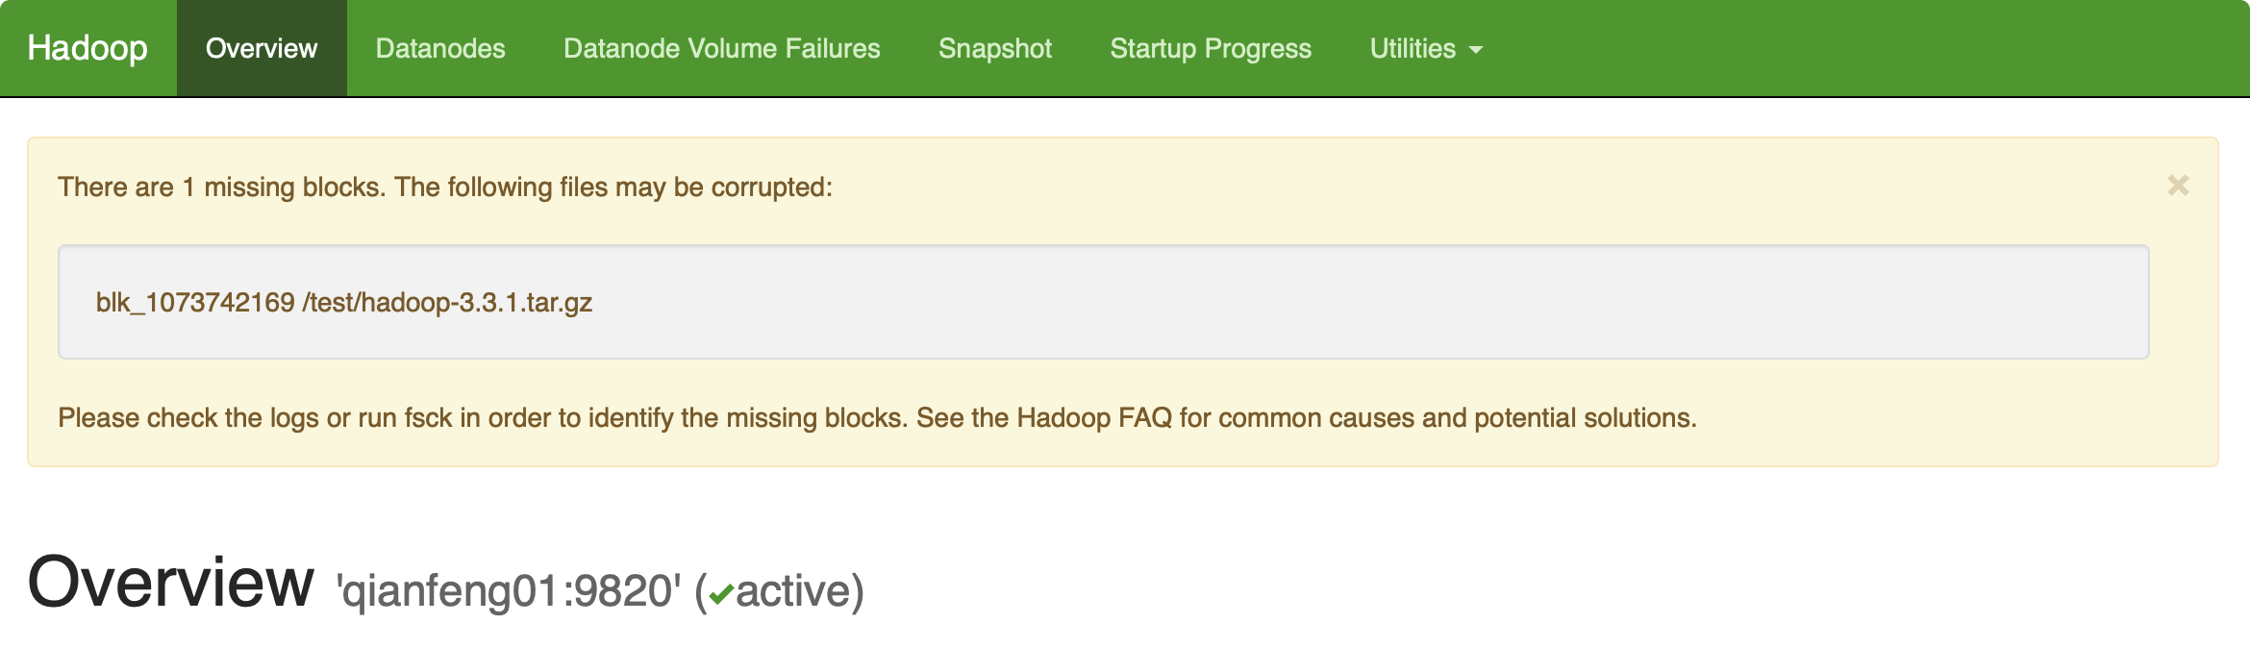Go to the Datanodes tab
This screenshot has width=2250, height=648.
[440, 48]
